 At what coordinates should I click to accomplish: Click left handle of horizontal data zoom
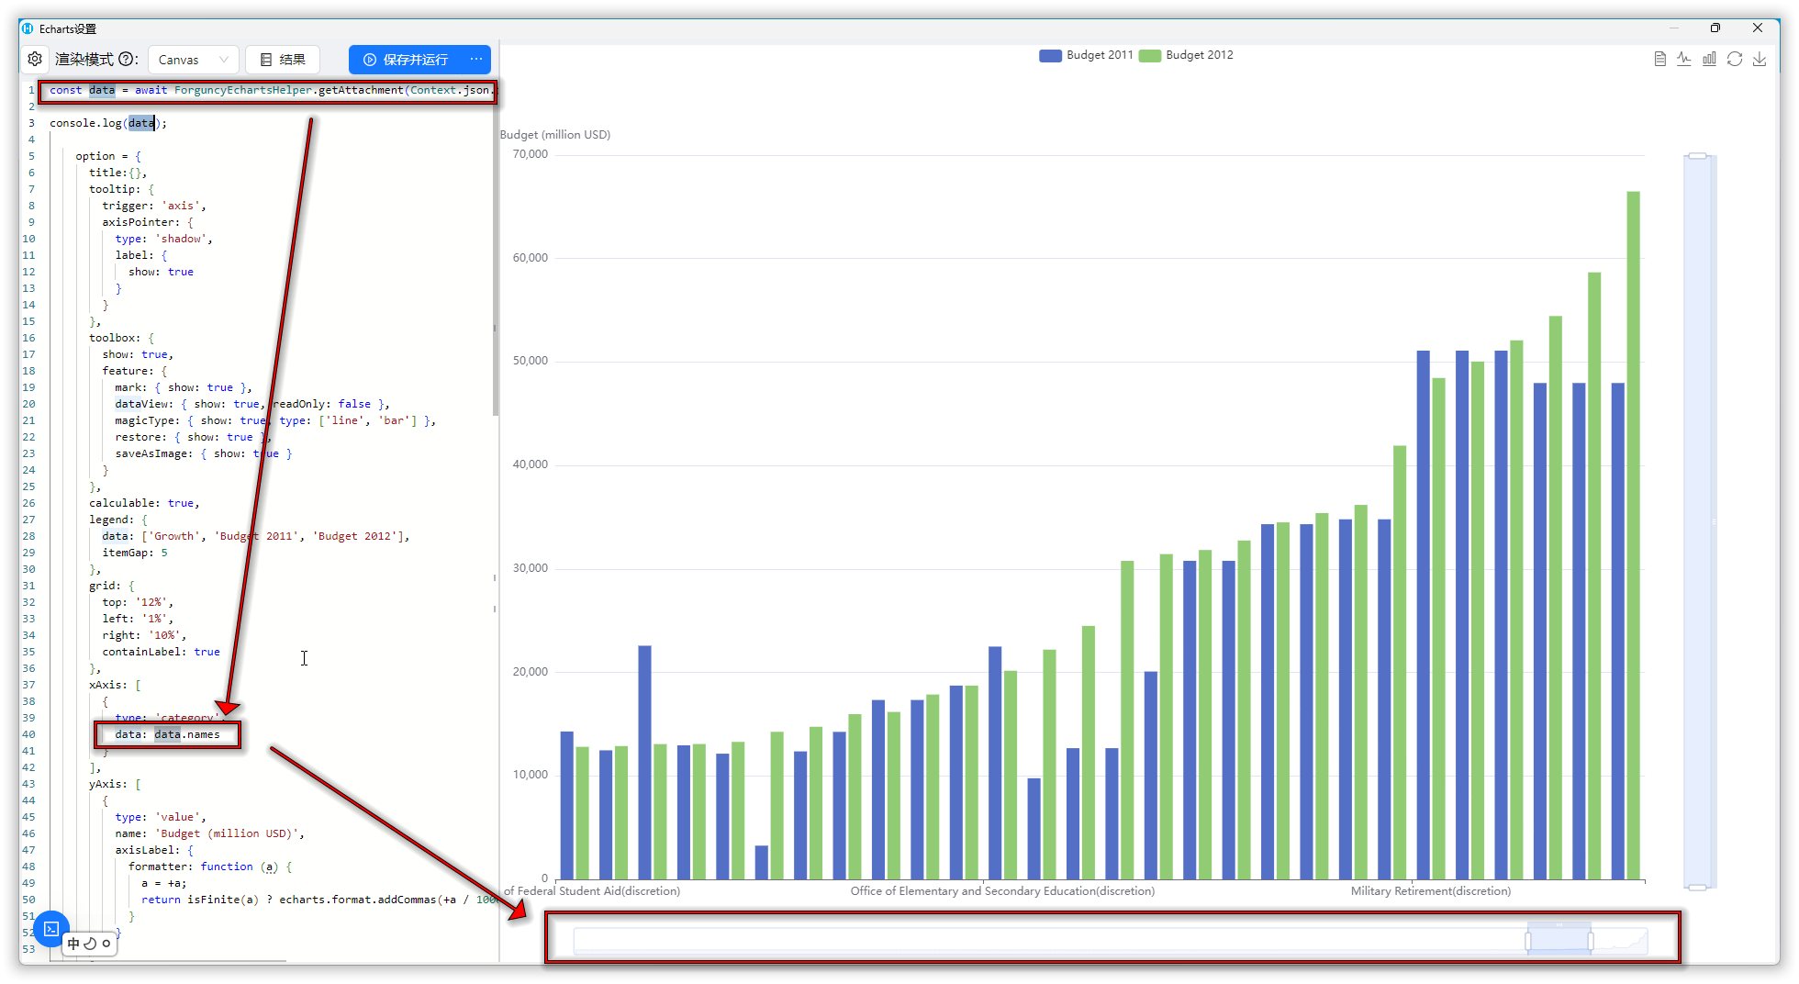coord(1528,941)
